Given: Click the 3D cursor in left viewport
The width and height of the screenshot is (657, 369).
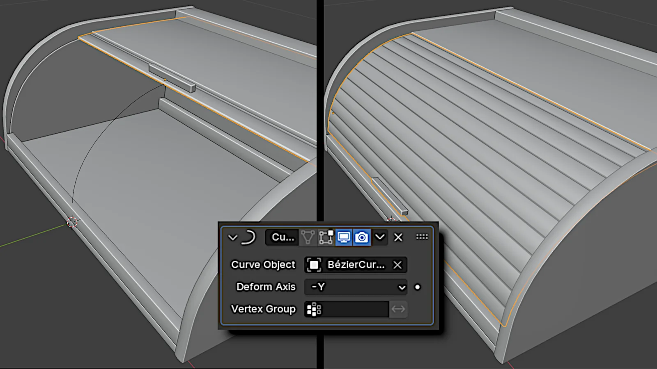Looking at the screenshot, I should pyautogui.click(x=72, y=222).
